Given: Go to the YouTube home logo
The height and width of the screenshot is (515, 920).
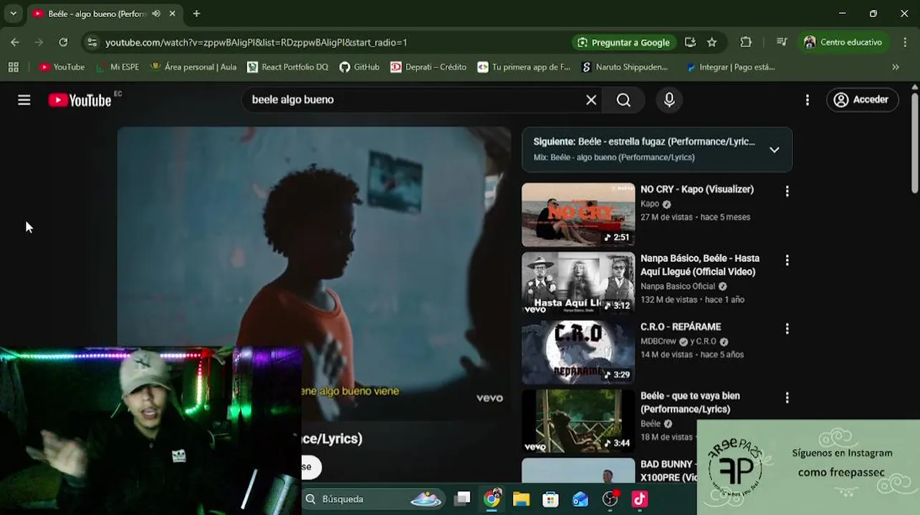Looking at the screenshot, I should click(80, 100).
